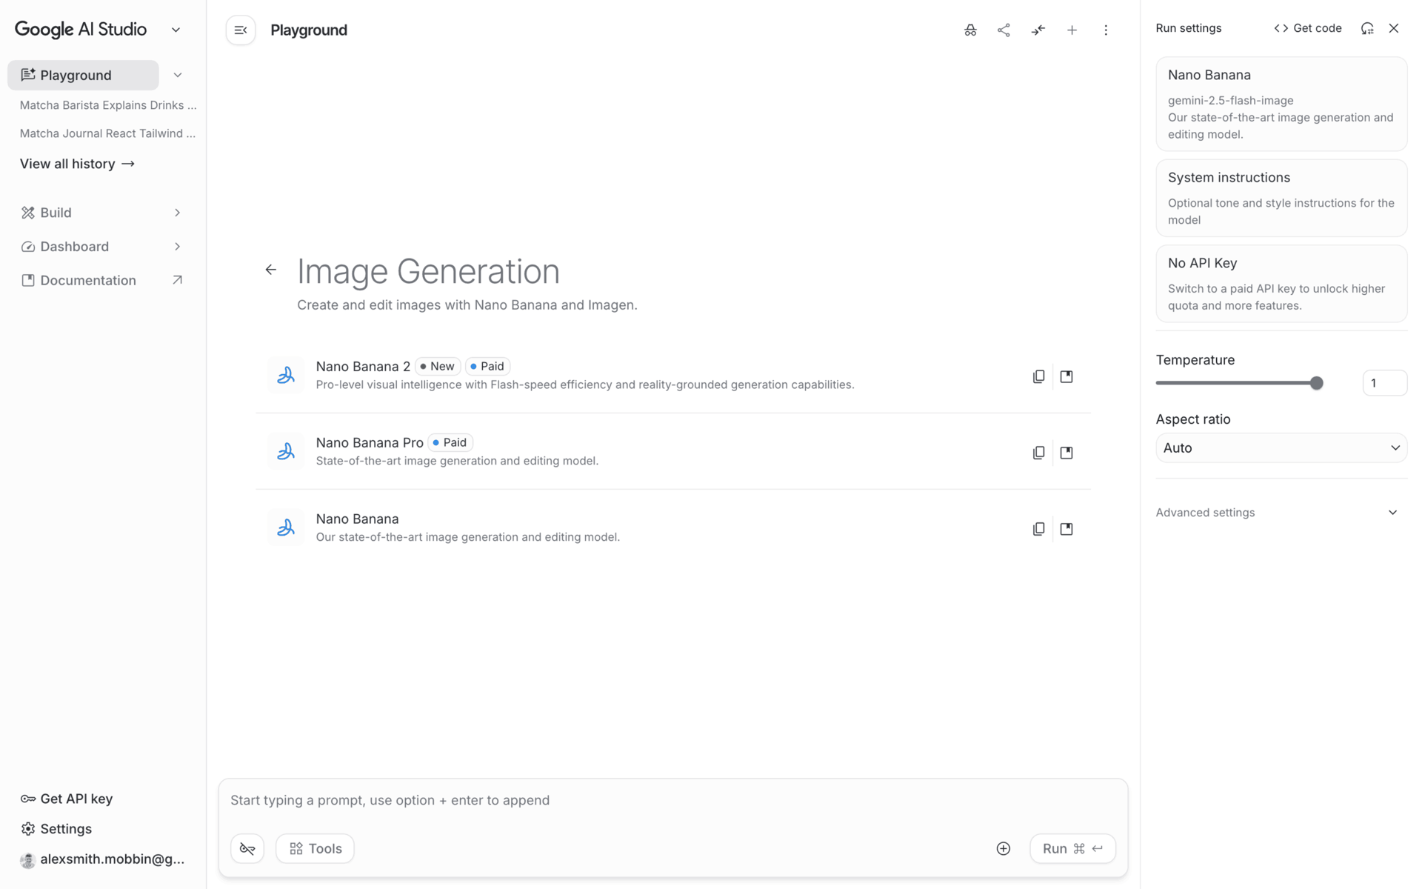Click Nano Banana Pro banana logo icon
Image resolution: width=1422 pixels, height=889 pixels.
pyautogui.click(x=286, y=451)
